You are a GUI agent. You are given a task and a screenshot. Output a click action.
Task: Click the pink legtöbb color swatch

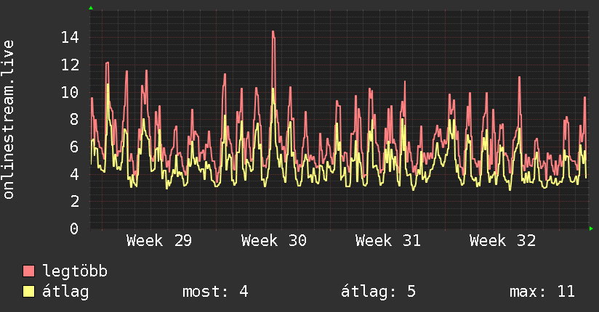pyautogui.click(x=28, y=271)
